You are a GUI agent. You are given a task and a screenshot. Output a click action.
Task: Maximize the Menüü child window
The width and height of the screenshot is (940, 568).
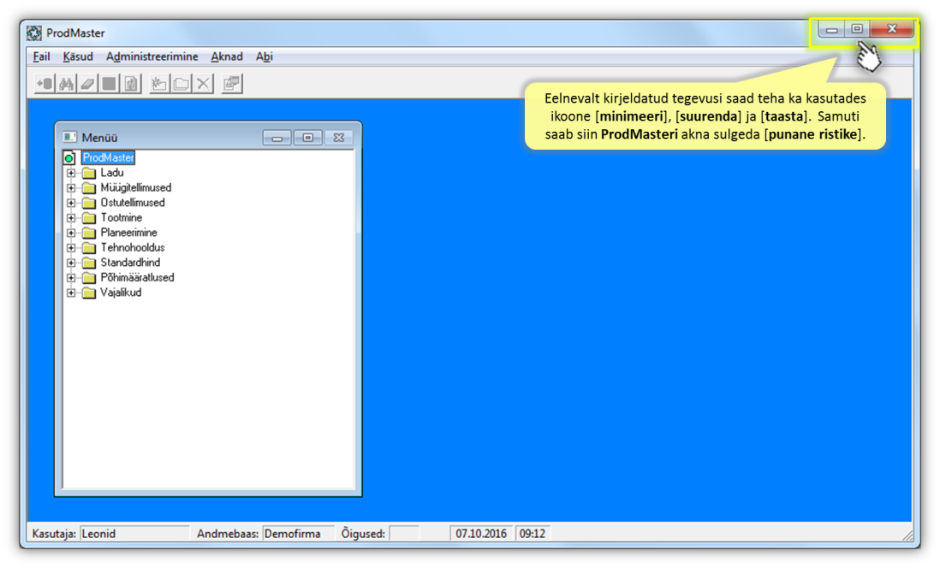[308, 138]
